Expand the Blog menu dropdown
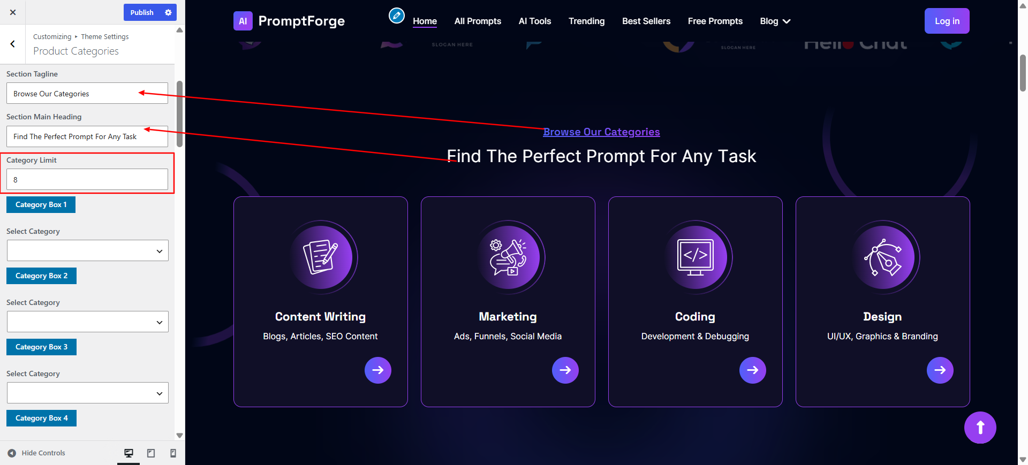The height and width of the screenshot is (465, 1028). tap(775, 21)
